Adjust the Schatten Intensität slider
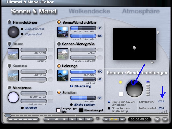 [x=83, y=98]
